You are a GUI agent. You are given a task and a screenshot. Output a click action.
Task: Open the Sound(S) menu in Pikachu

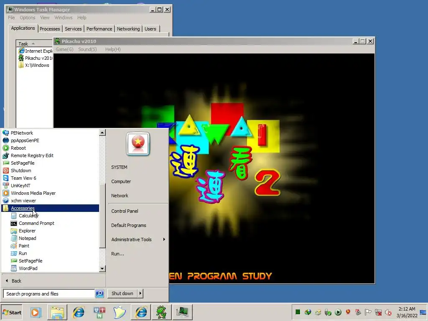click(87, 49)
